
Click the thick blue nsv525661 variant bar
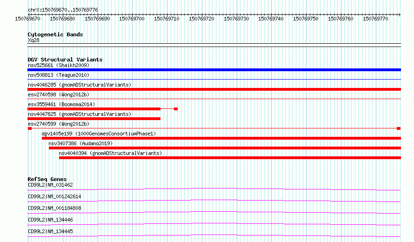(x=214, y=70)
